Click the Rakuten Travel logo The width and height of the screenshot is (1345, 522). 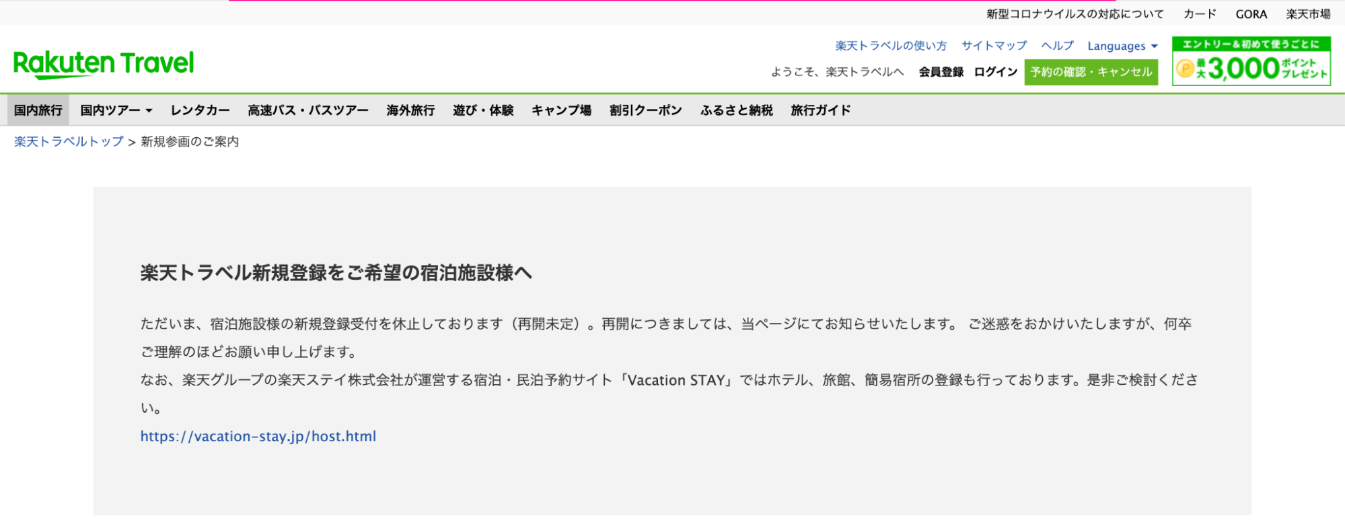[x=104, y=64]
